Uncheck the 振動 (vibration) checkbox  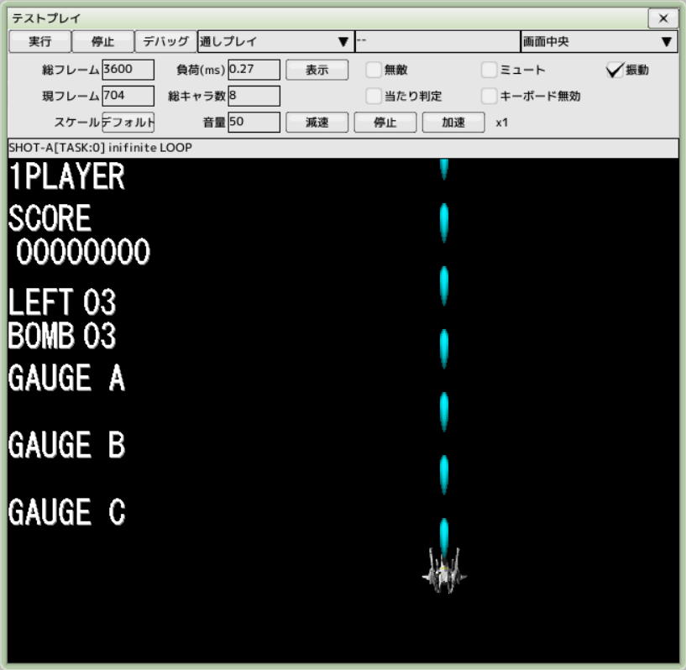(615, 71)
